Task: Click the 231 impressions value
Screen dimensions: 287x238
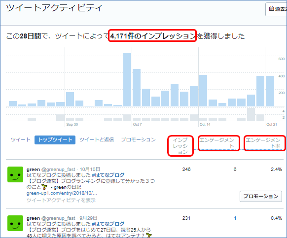Action: pyautogui.click(x=186, y=218)
